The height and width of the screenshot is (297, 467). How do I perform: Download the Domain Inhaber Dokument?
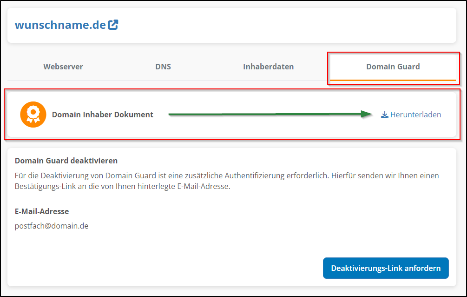pos(411,114)
